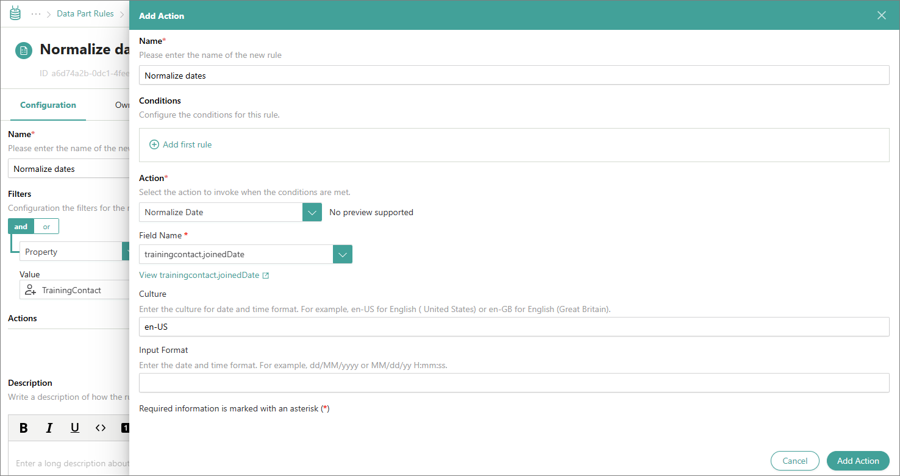
Task: Edit the Culture field containing en-US
Action: click(x=514, y=327)
